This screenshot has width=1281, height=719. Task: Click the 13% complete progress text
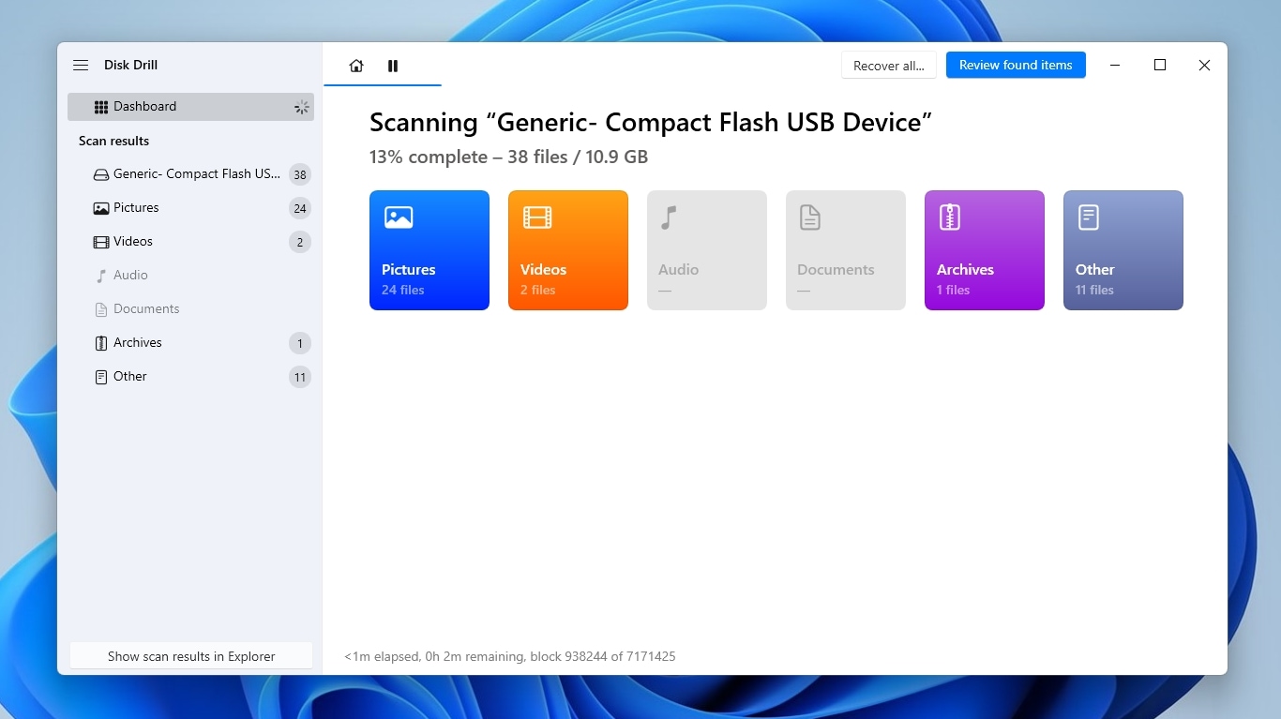pyautogui.click(x=508, y=157)
